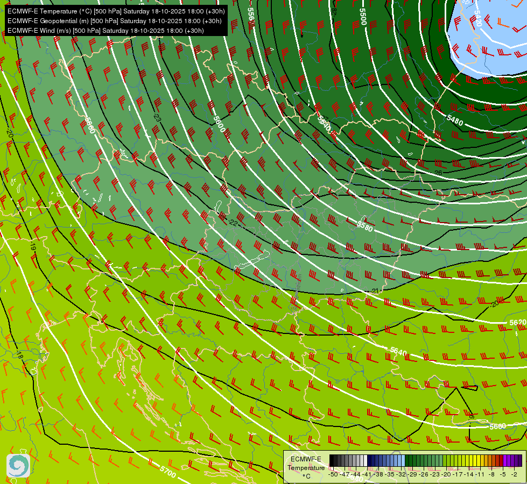The height and width of the screenshot is (484, 527).
Task: Click the -23 isotherm label on map
Action: pyautogui.click(x=157, y=118)
